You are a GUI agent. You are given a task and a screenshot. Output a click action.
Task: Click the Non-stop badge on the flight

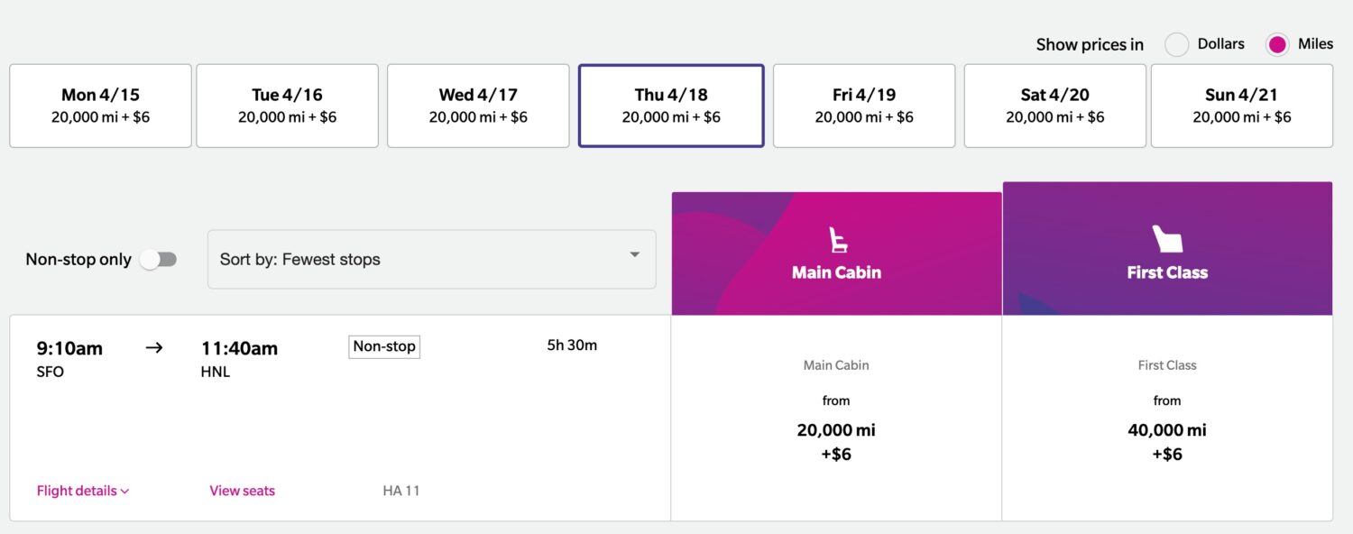384,346
